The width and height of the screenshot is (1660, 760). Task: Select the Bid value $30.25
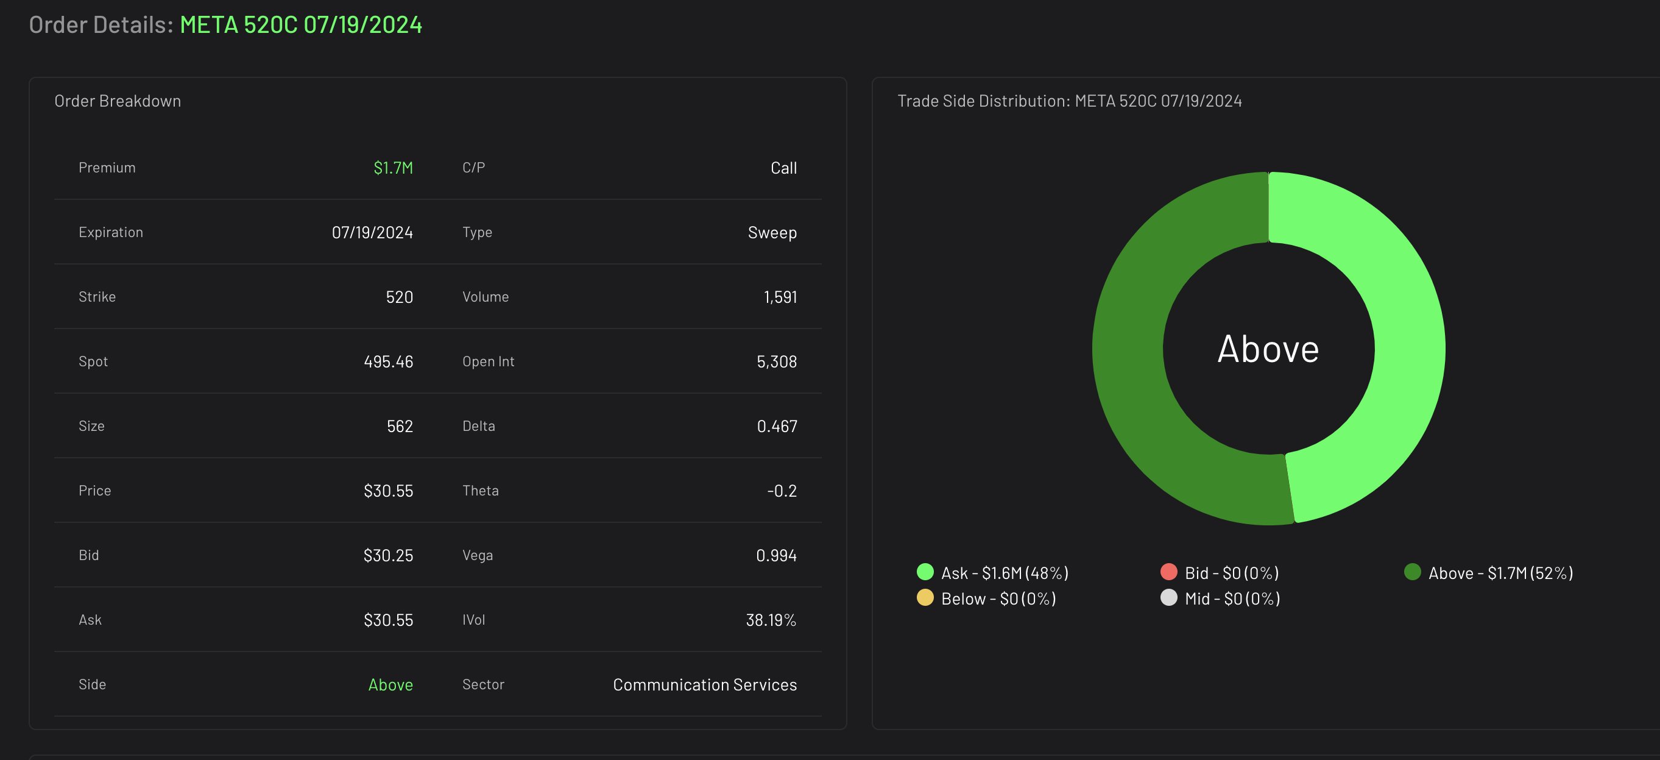tap(389, 555)
